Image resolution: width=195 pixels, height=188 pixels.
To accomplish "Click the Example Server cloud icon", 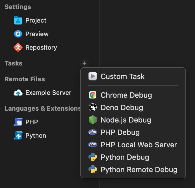I will pos(18,93).
